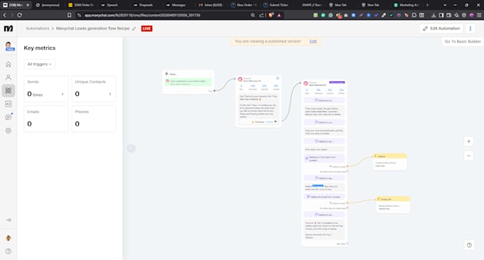Bookmark this page
Viewport: 484px width, 260px height.
click(69, 15)
